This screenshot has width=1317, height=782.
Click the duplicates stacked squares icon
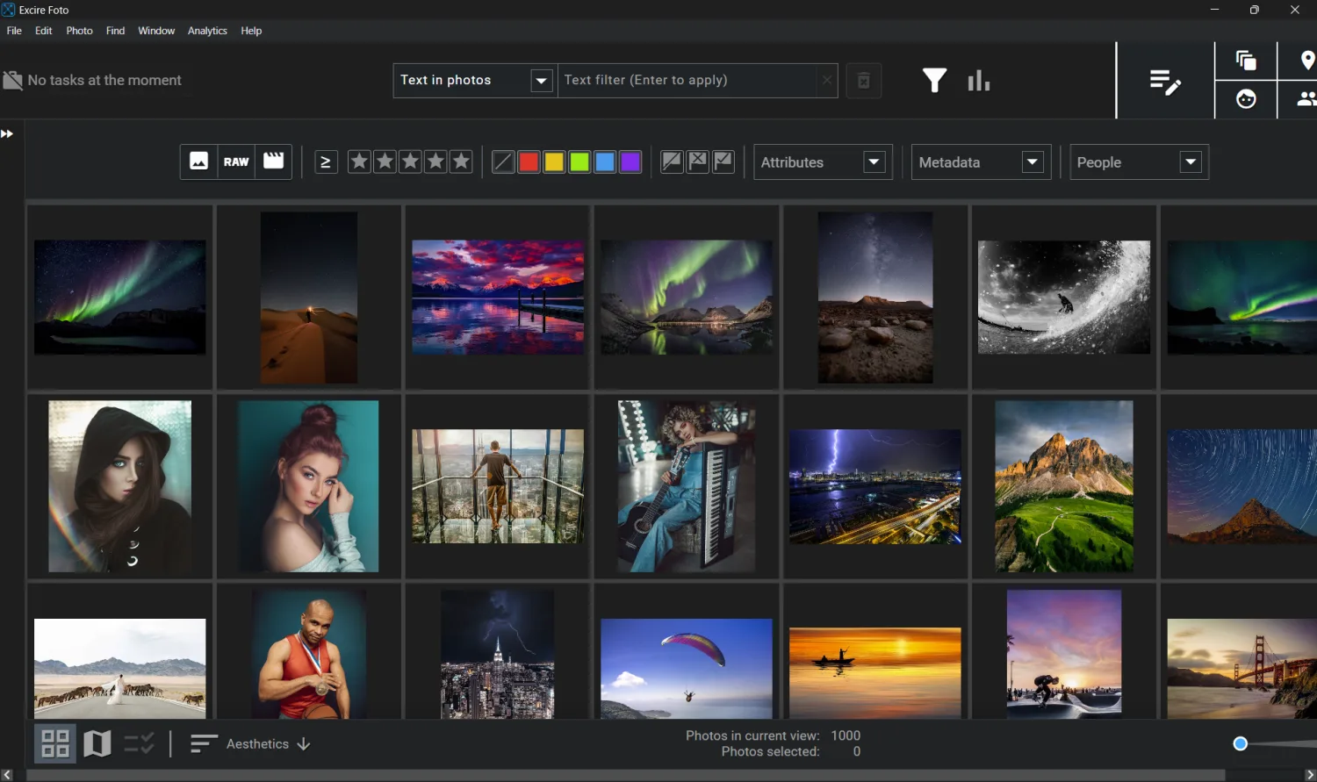pos(1246,61)
